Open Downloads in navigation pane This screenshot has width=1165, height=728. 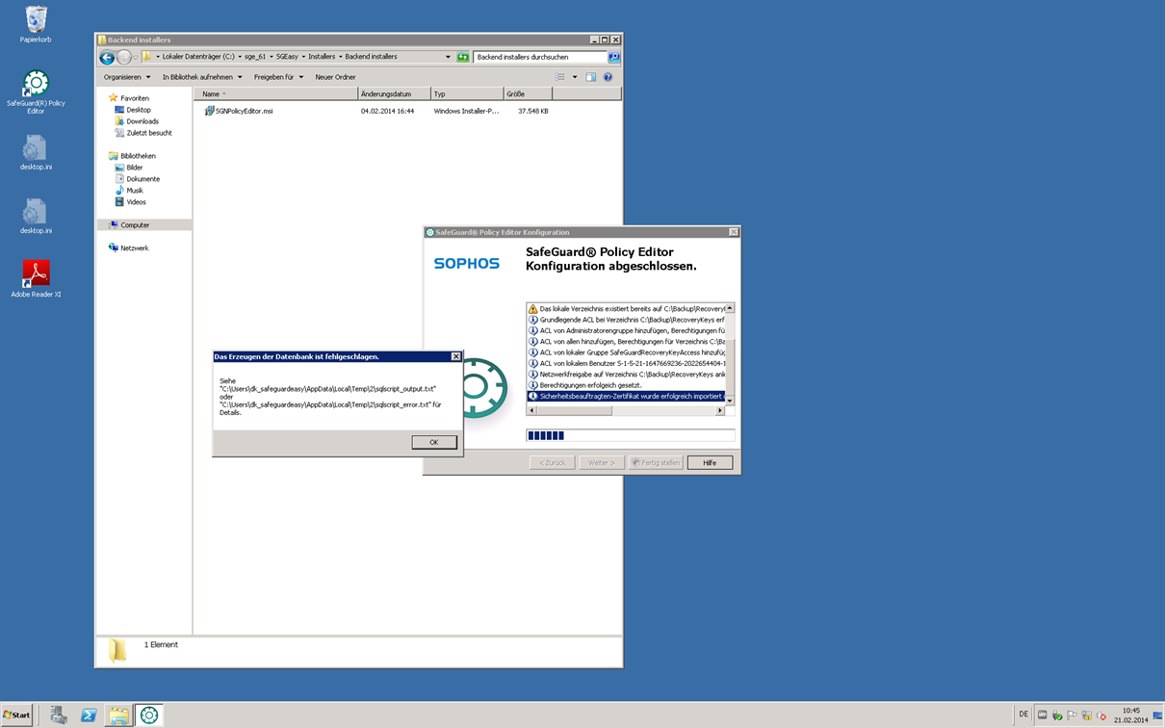[142, 121]
